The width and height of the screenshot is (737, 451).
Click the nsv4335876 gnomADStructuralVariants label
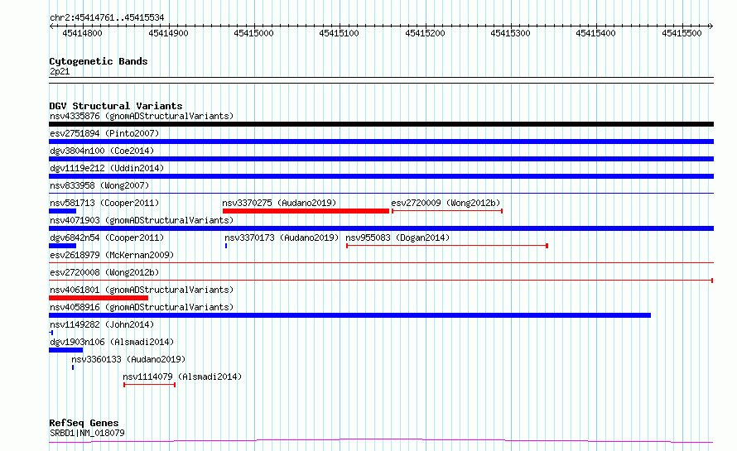(x=142, y=116)
